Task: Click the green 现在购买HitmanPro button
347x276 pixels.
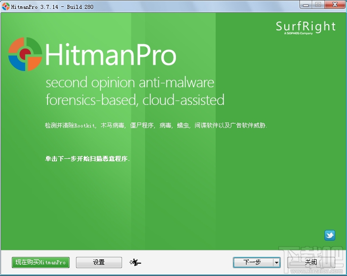Action: pos(41,262)
